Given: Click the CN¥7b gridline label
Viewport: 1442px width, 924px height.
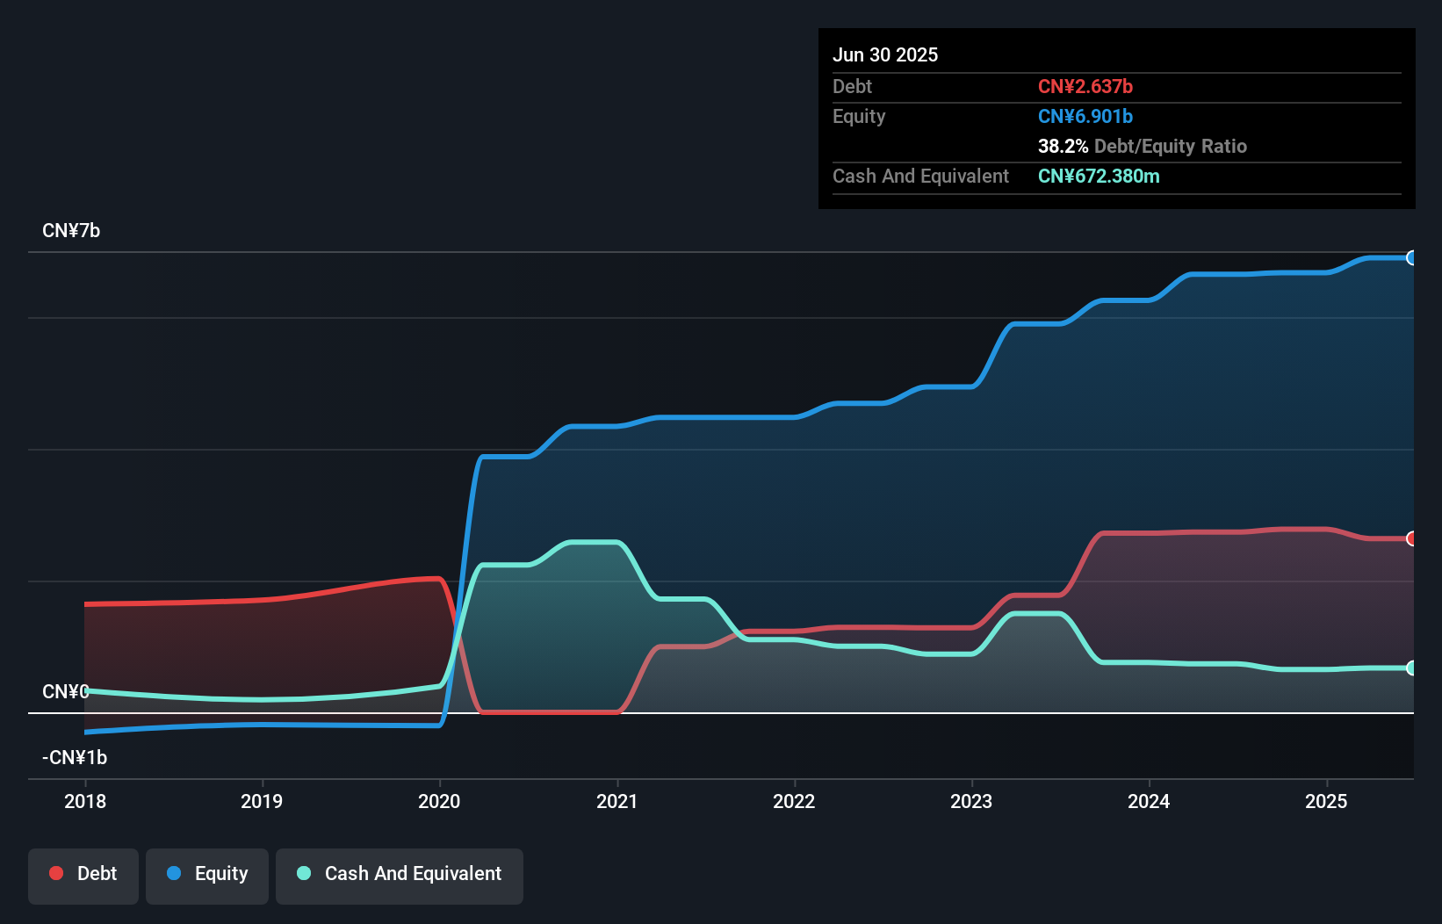Looking at the screenshot, I should point(71,230).
